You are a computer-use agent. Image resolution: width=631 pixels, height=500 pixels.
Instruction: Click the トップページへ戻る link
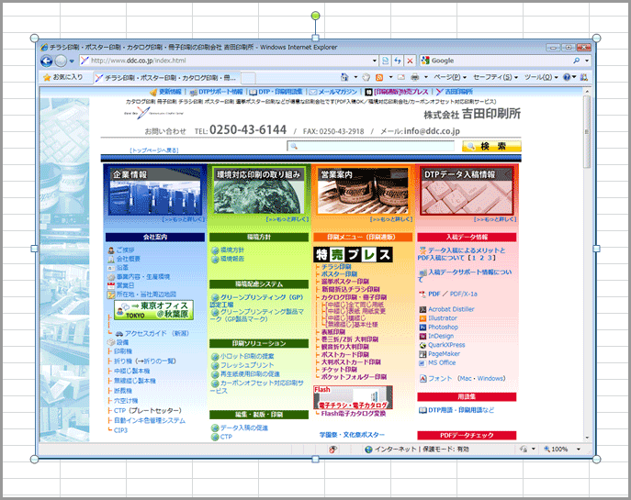(154, 150)
